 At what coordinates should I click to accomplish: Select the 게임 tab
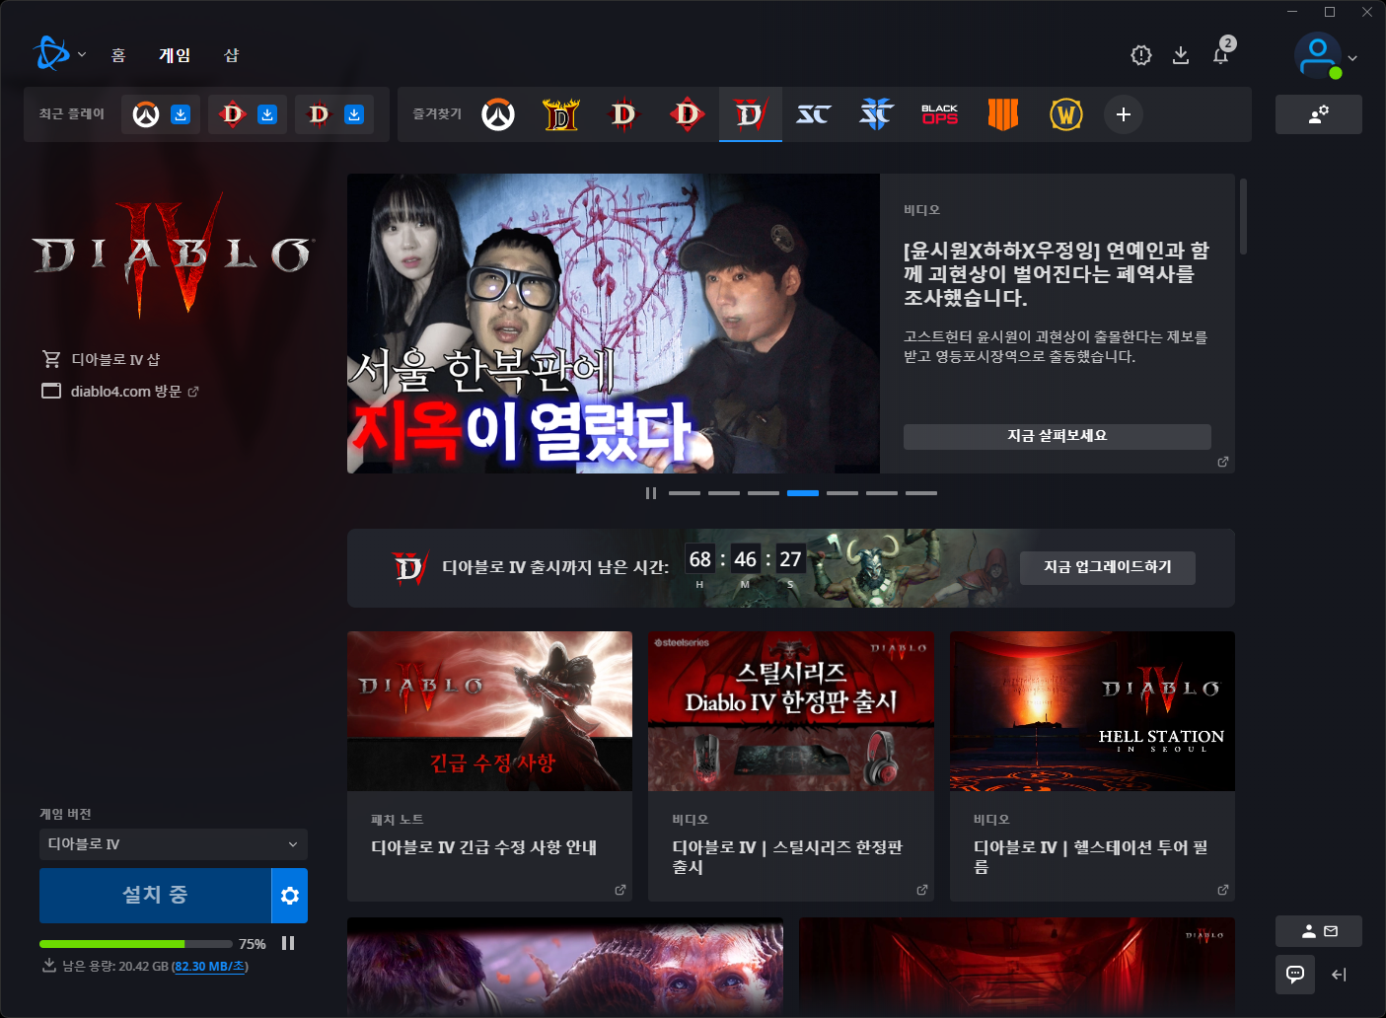click(175, 55)
